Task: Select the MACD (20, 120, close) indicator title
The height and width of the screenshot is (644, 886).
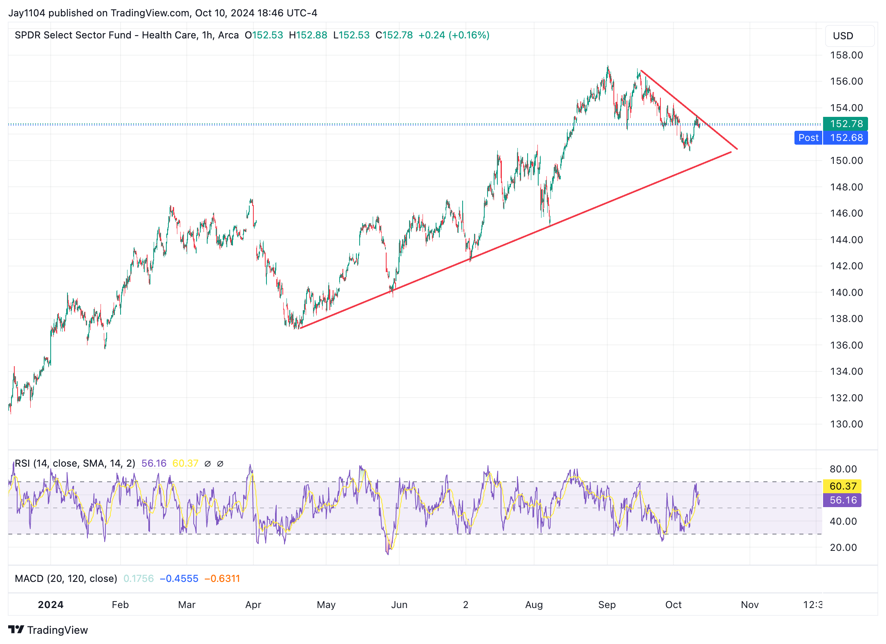Action: (x=66, y=579)
